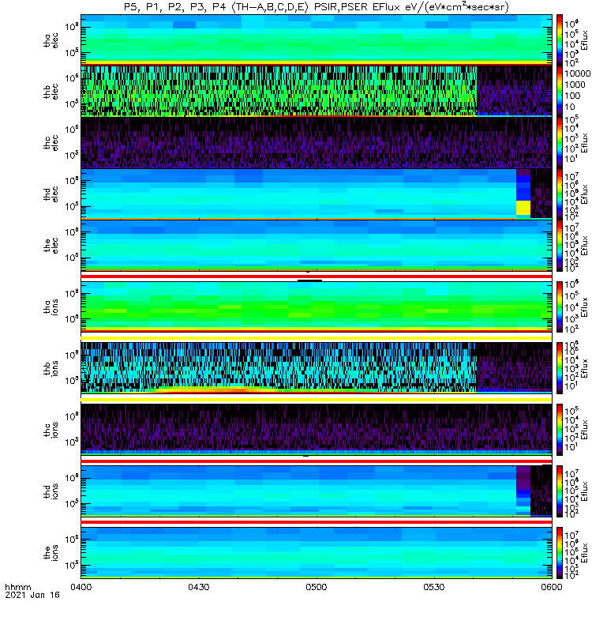The image size is (592, 632).
Task: Click the tha ions colorbar
Action: point(560,307)
